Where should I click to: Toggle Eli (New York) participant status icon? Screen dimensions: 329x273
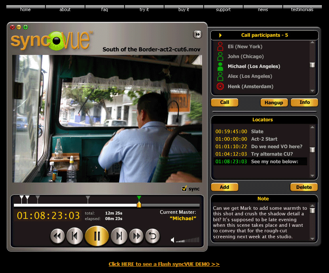(x=220, y=47)
